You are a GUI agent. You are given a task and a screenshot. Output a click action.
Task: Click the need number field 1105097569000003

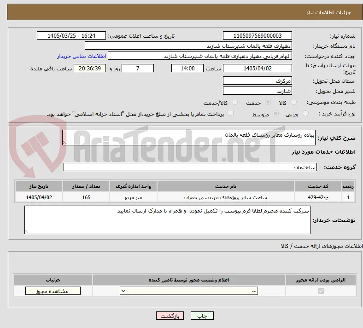tap(257, 35)
